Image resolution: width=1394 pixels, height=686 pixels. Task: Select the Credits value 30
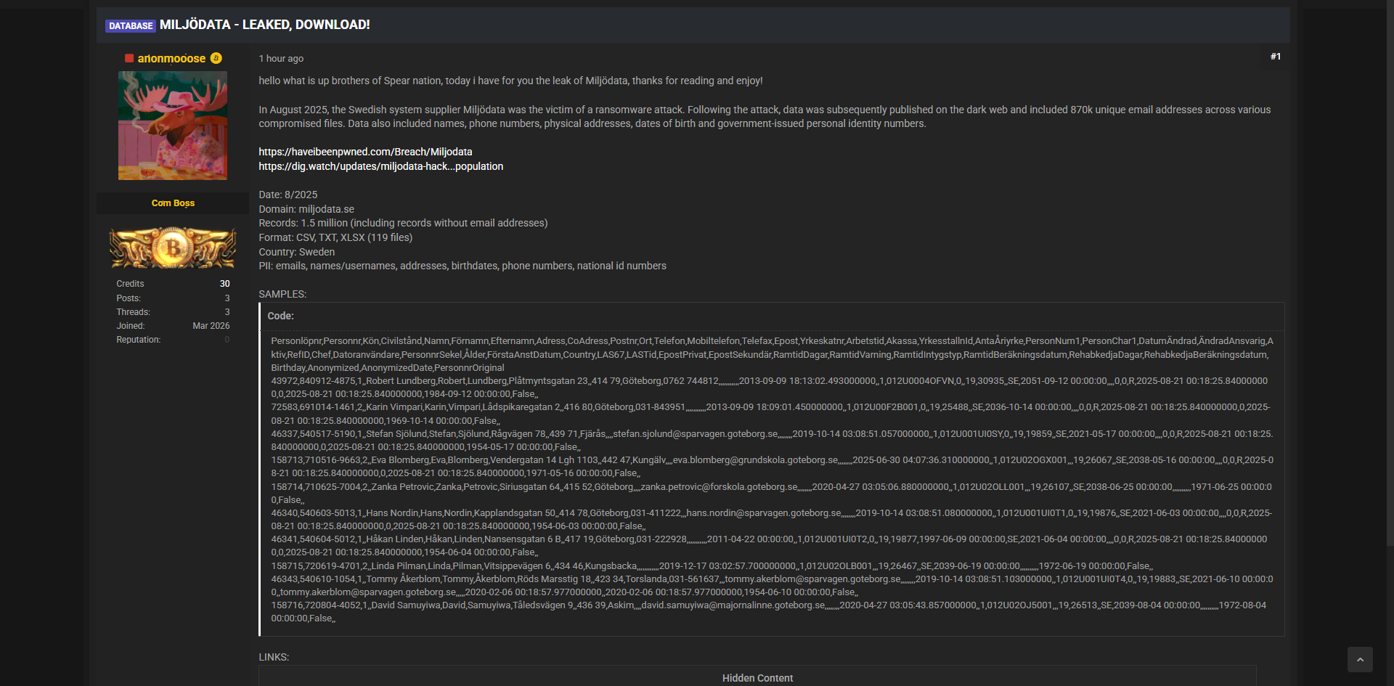tap(224, 284)
